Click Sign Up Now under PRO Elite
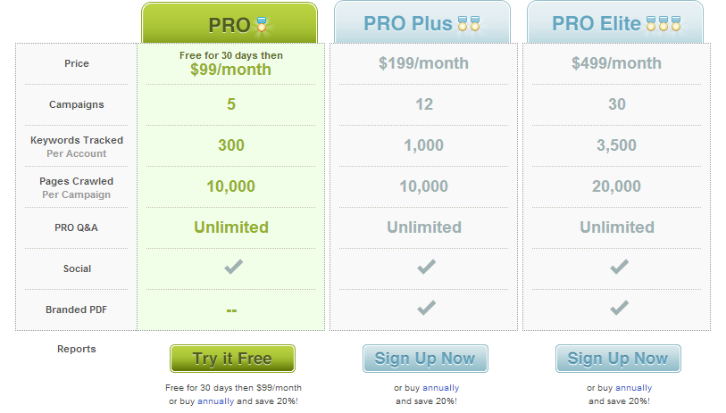Viewport: 726px width, 413px height. 618,359
